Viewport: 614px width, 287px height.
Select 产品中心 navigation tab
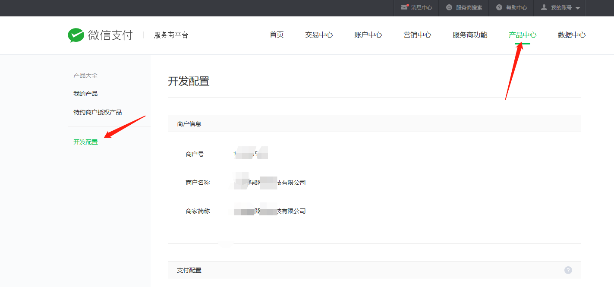(523, 35)
